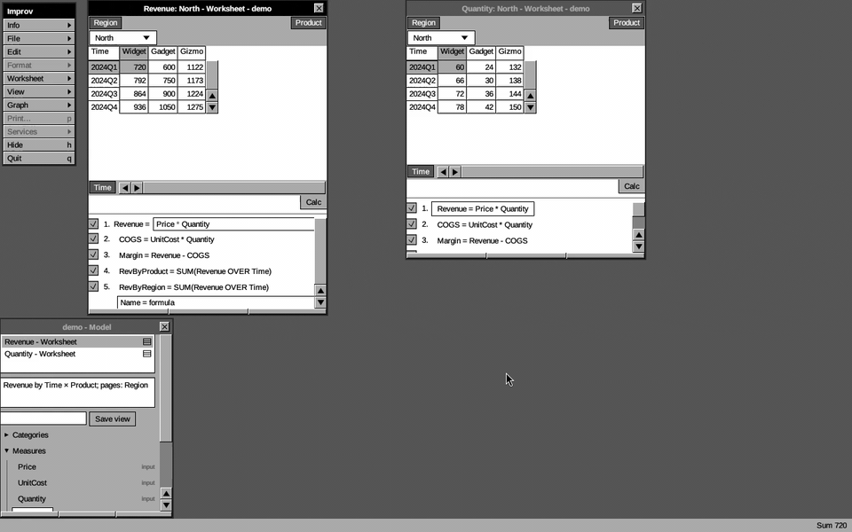
Task: Click view name field beside Save view
Action: point(43,418)
